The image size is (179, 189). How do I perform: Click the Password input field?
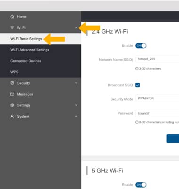coord(157,113)
